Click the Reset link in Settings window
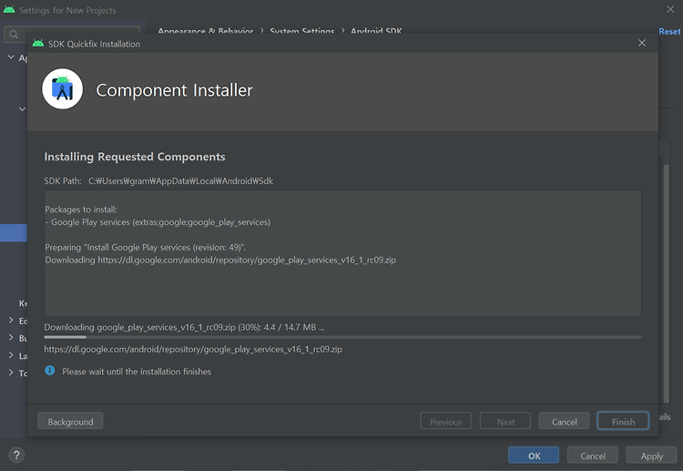 click(669, 31)
